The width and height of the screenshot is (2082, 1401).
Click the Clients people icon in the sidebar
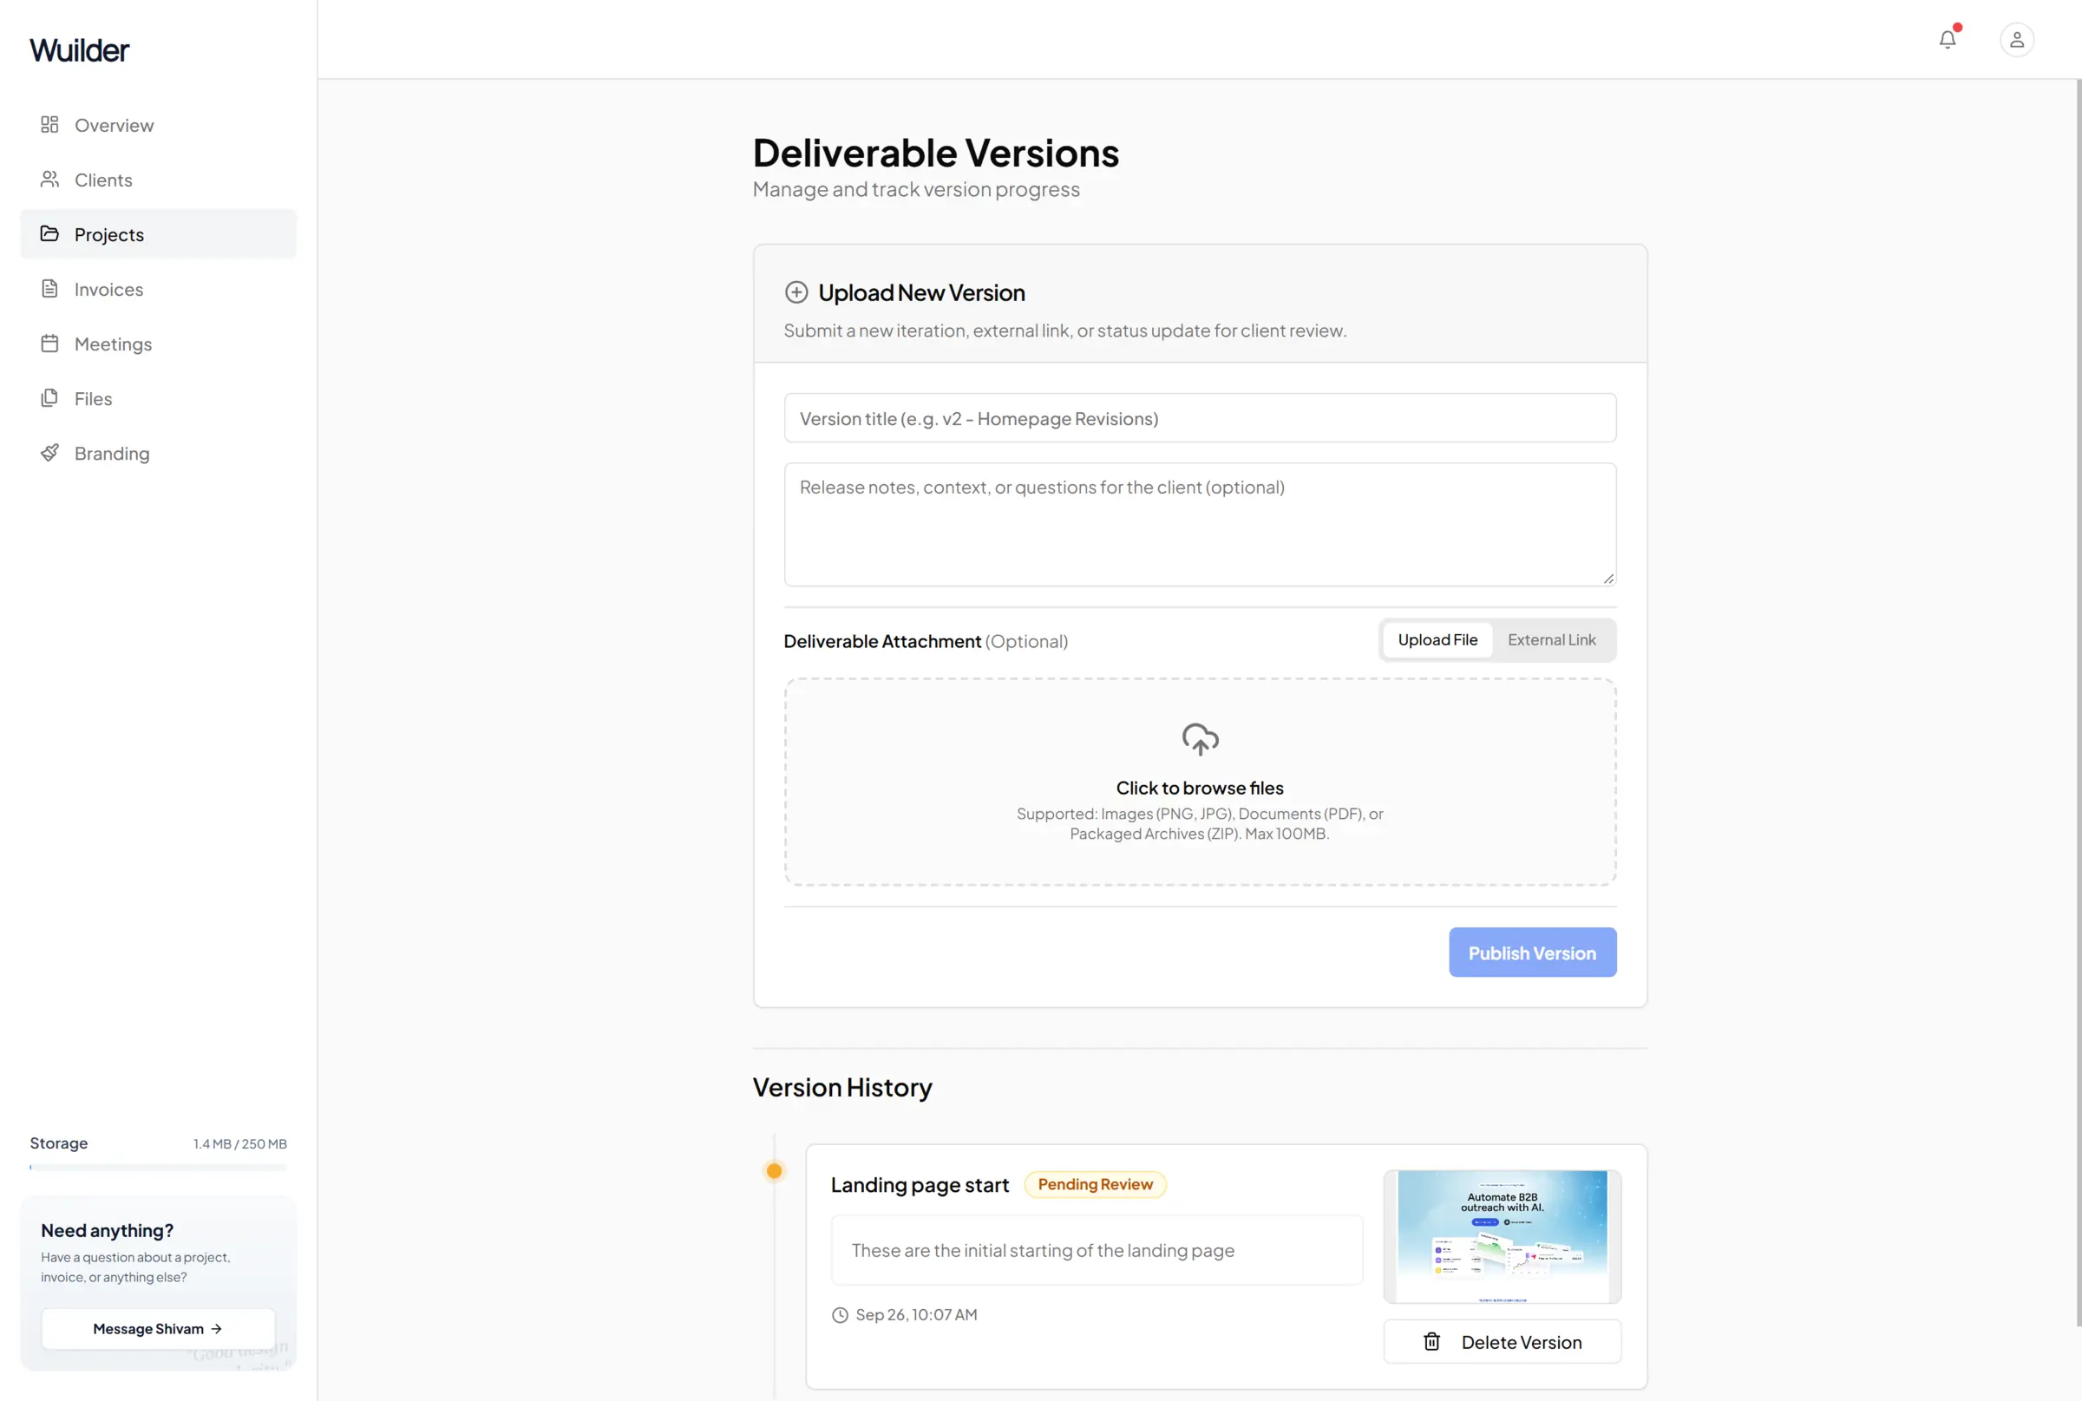tap(50, 179)
